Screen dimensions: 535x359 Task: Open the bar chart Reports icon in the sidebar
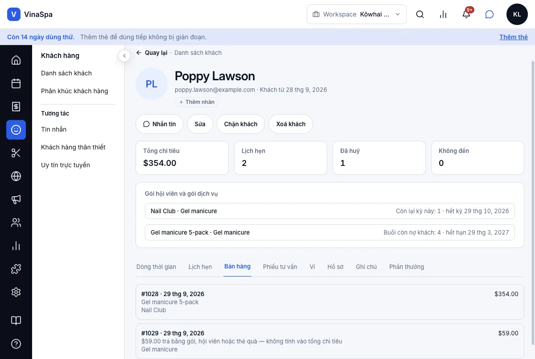[x=16, y=246]
